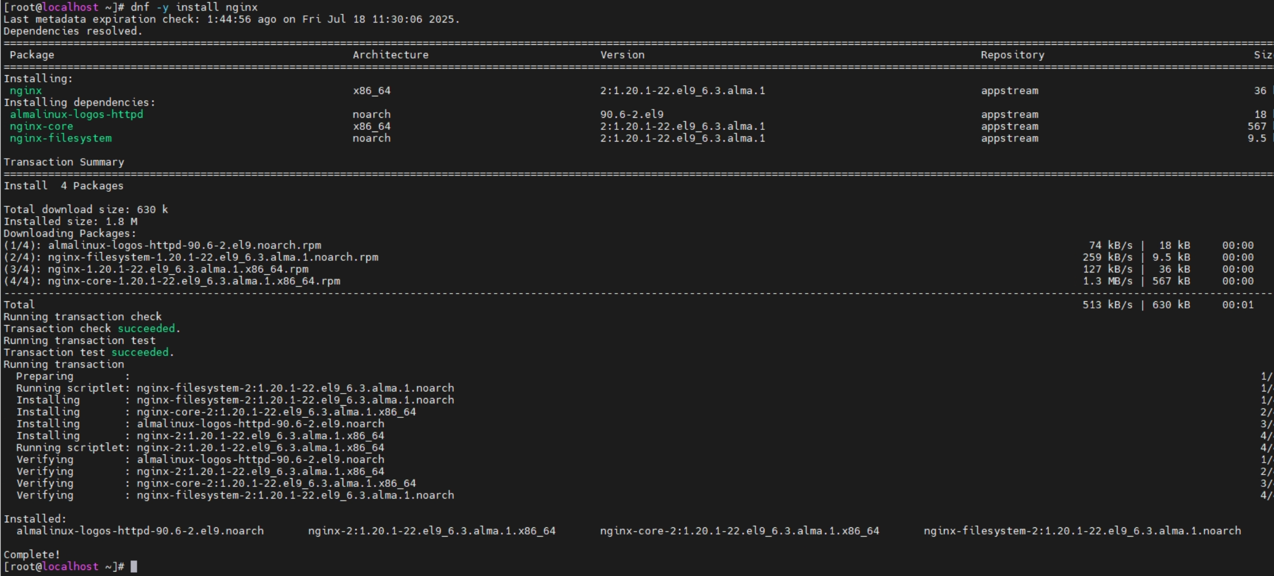Click 'Installing dependencies:' label
The width and height of the screenshot is (1274, 576).
[x=80, y=102]
